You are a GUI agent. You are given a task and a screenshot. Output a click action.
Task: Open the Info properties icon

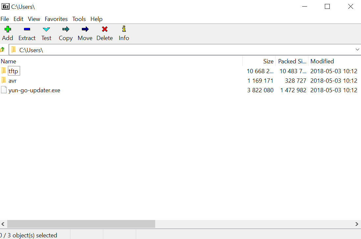pos(124,30)
